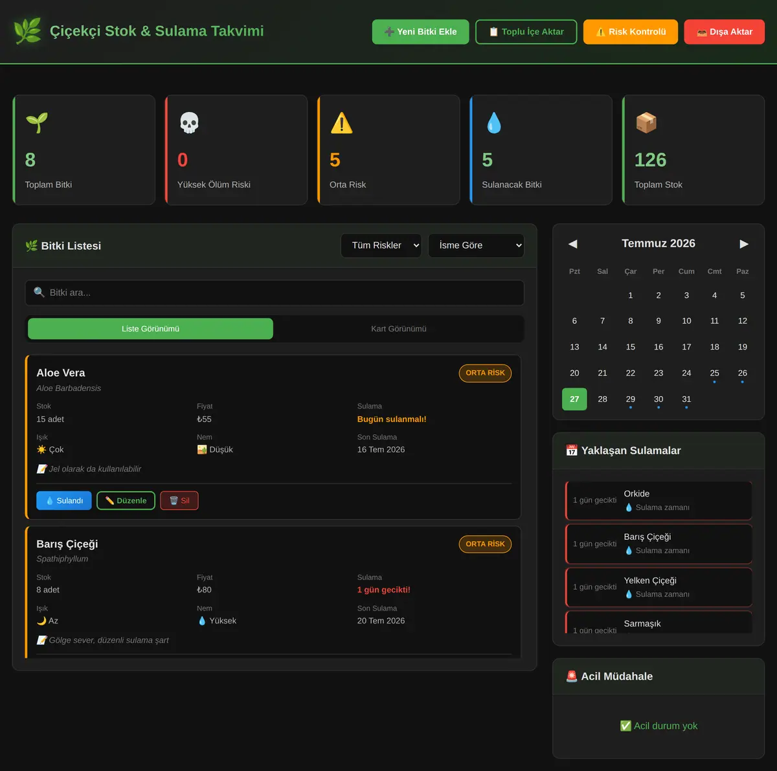Click Dışa Aktar export button

(725, 32)
